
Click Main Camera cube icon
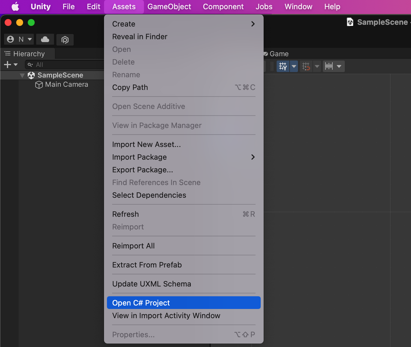[x=39, y=85]
